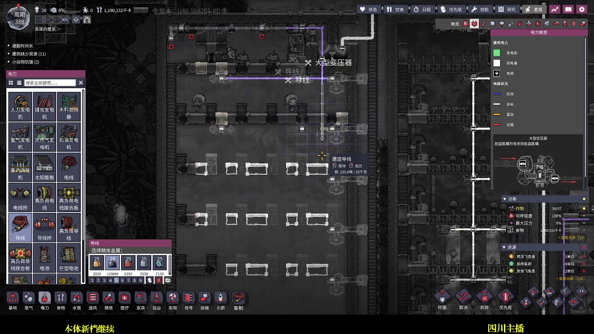Select the 蒸汽涡轮机 steam turbine
The width and height of the screenshot is (594, 334).
[x=20, y=167]
